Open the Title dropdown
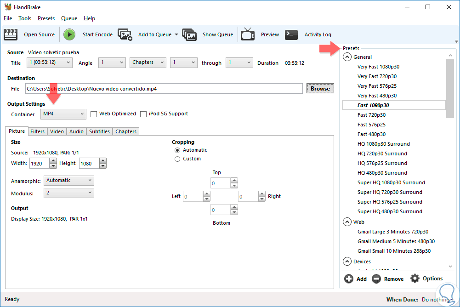The image size is (460, 307). [x=50, y=63]
